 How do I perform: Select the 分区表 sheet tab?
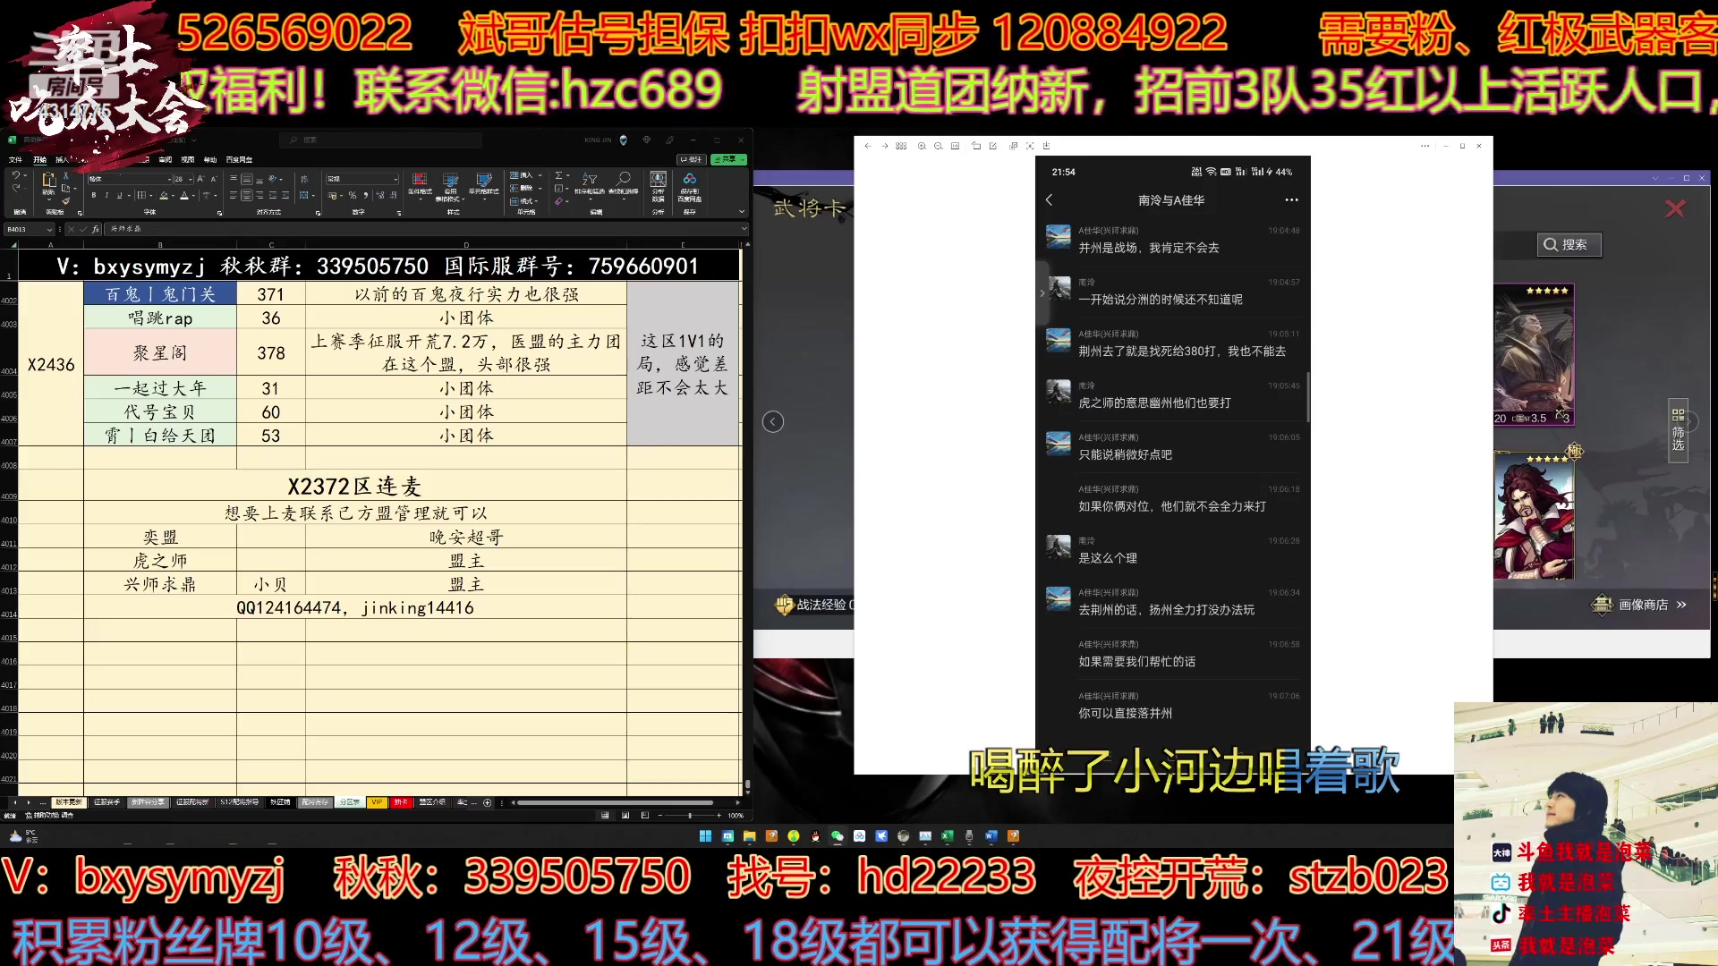pos(350,802)
